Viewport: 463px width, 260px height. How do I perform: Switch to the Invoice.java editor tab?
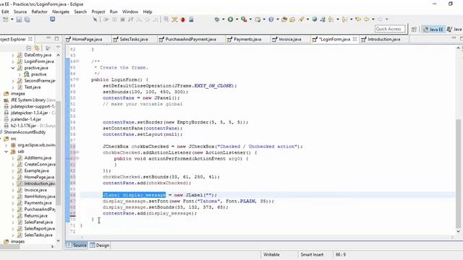(289, 39)
